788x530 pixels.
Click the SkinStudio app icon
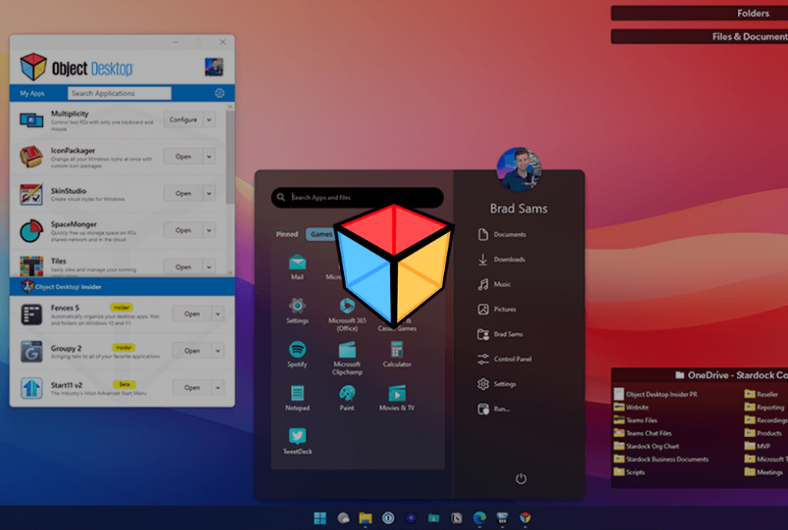pos(31,195)
